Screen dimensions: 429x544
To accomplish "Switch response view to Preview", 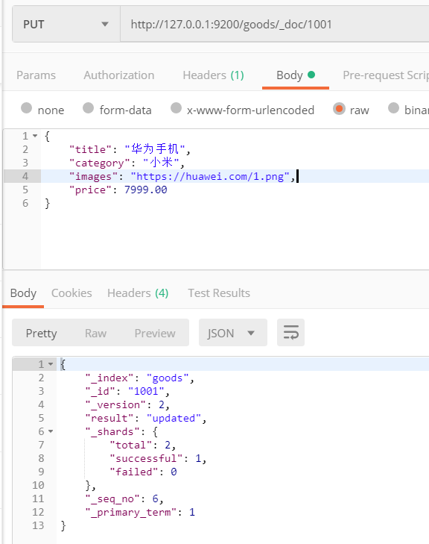I will point(155,333).
